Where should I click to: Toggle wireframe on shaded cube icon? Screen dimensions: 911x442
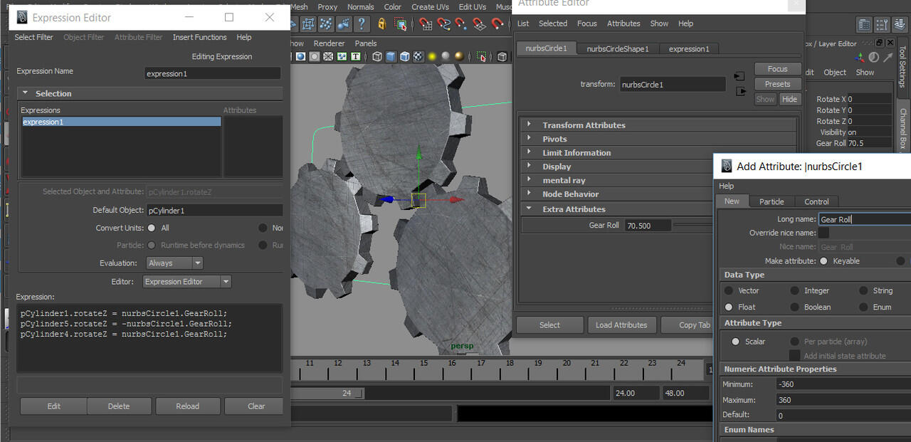coord(405,56)
